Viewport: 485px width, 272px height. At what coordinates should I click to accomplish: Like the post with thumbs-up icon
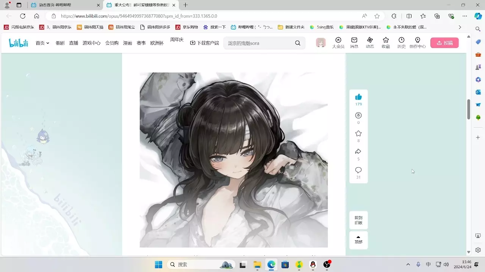click(358, 97)
